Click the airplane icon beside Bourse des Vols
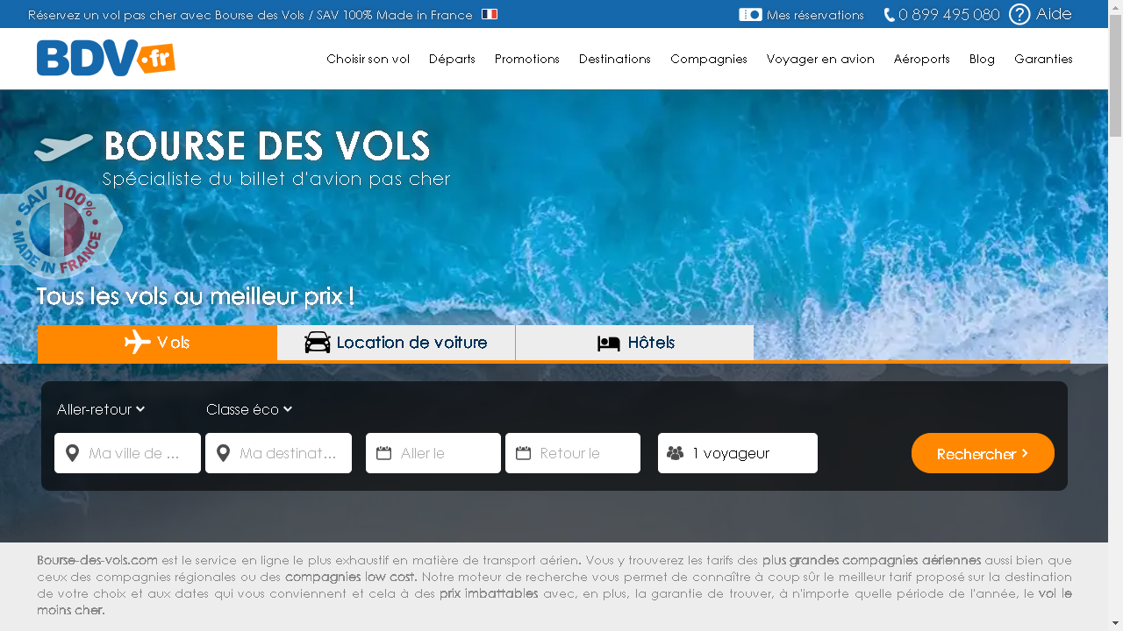 click(64, 146)
